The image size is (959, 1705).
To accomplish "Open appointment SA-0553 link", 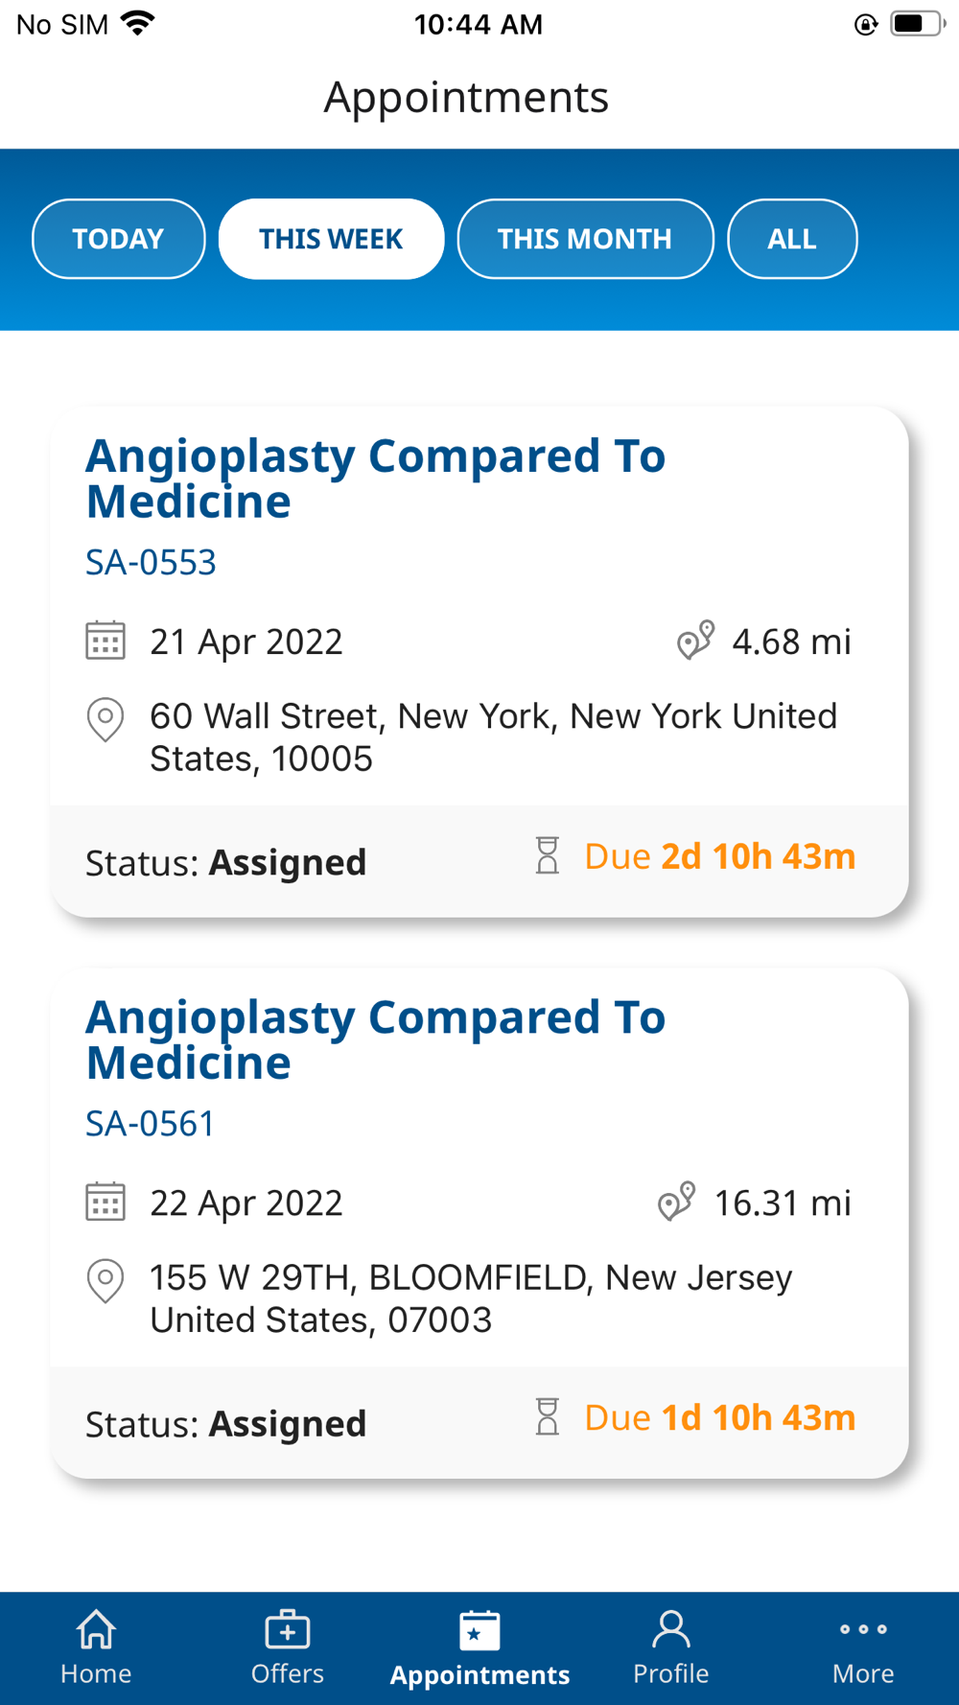I will [151, 563].
